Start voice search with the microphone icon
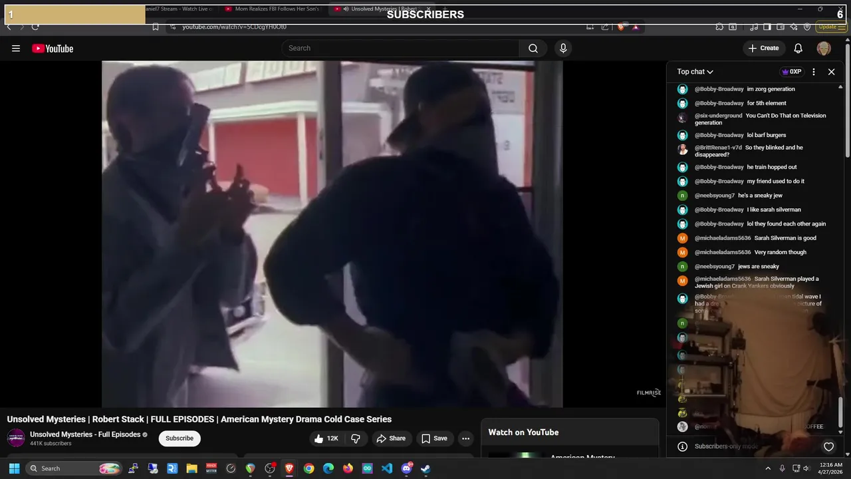Image resolution: width=851 pixels, height=479 pixels. (563, 48)
